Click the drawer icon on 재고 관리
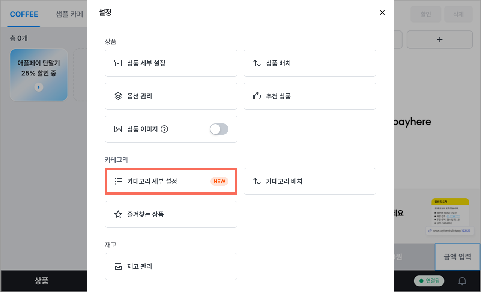Screen dimensions: 481x292 (118, 266)
